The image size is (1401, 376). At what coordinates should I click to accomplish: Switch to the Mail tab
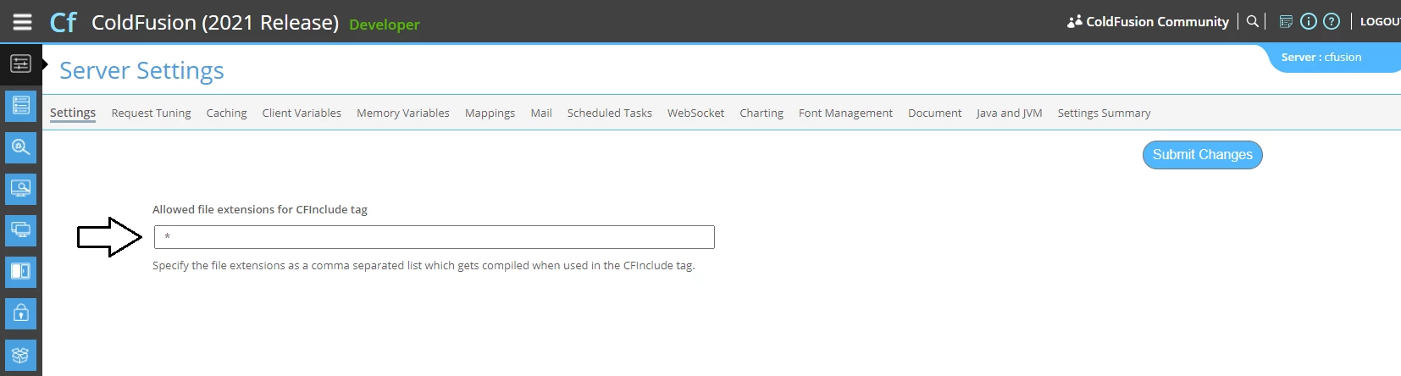(x=541, y=113)
